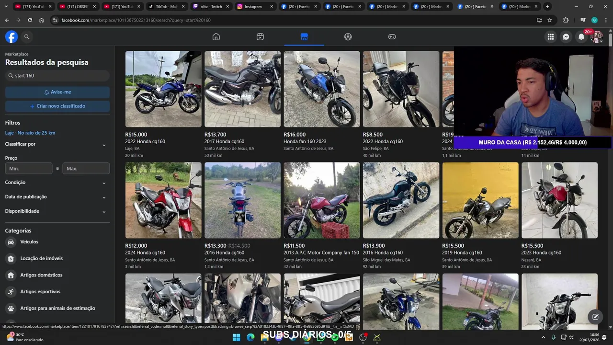Bookmark this page with the star icon
Image resolution: width=613 pixels, height=345 pixels.
tap(550, 20)
